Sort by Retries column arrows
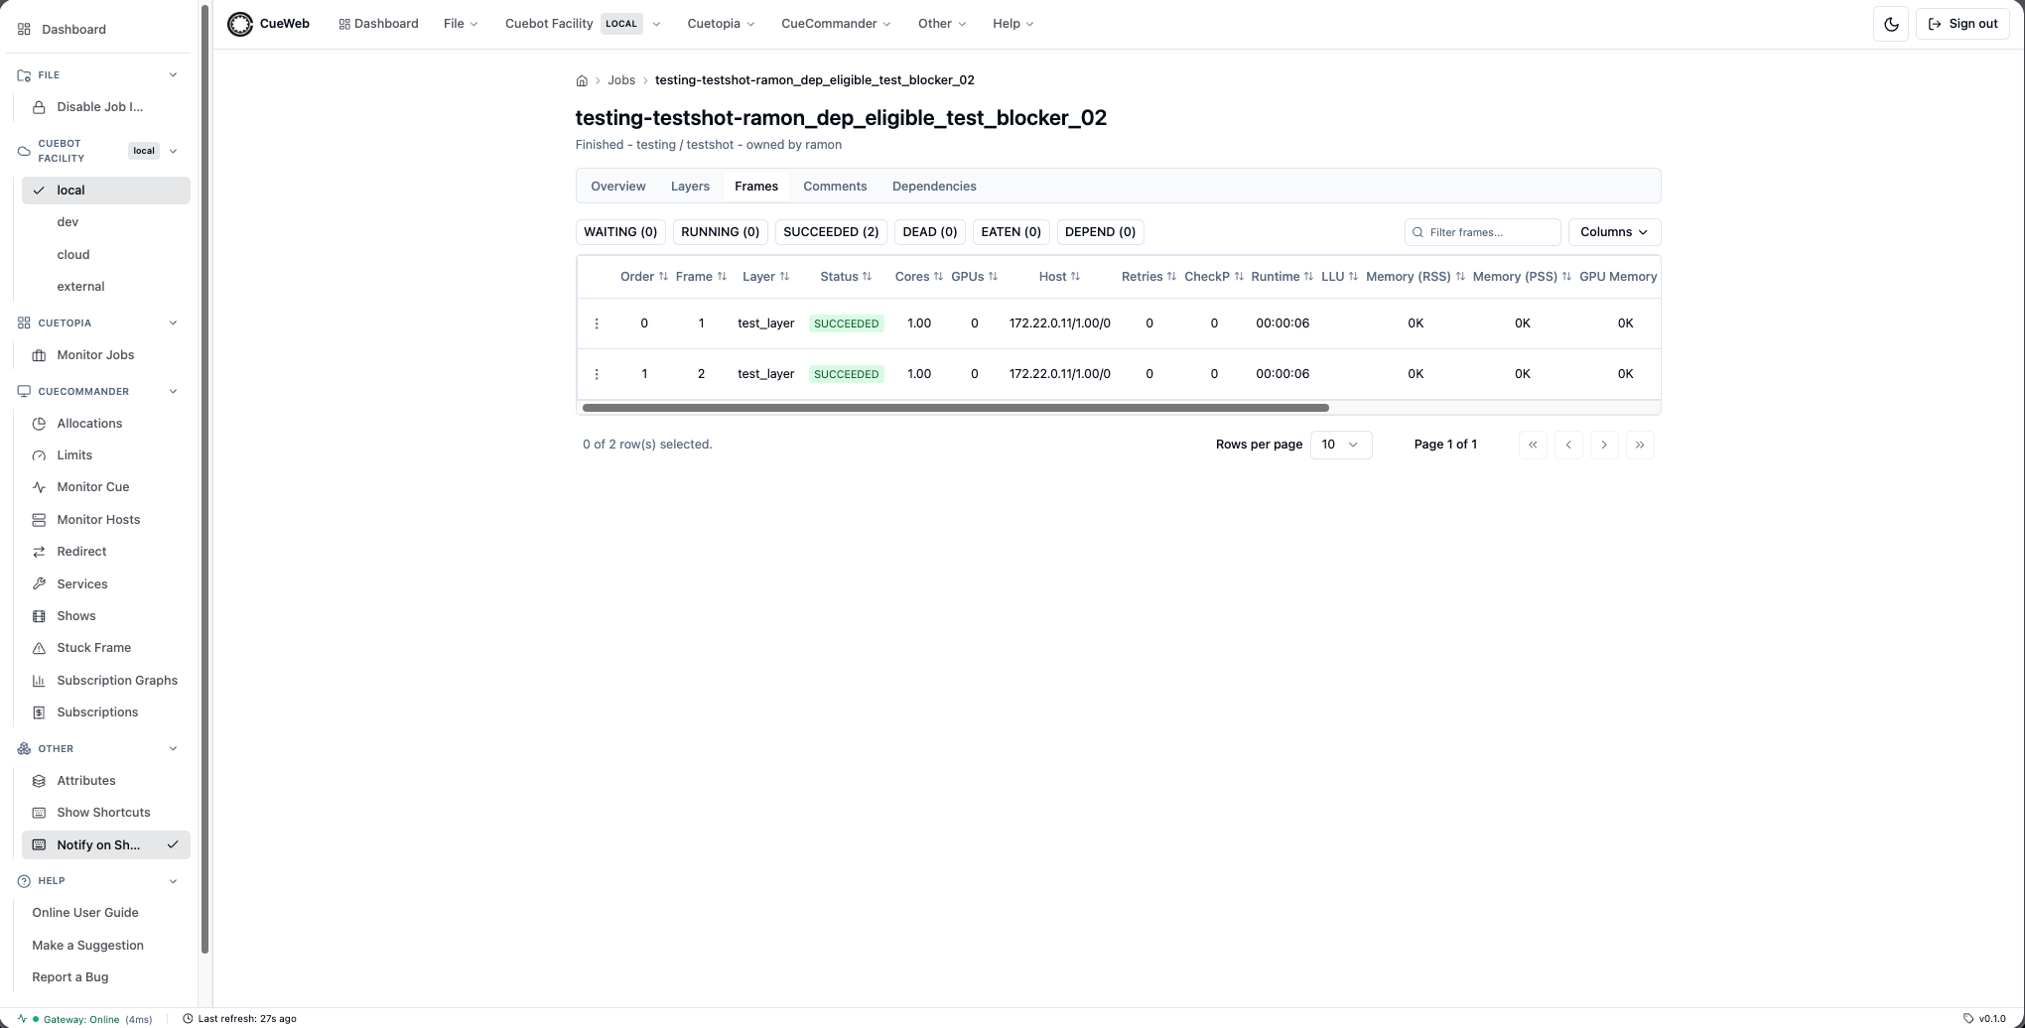The height and width of the screenshot is (1028, 2025). 1171,277
